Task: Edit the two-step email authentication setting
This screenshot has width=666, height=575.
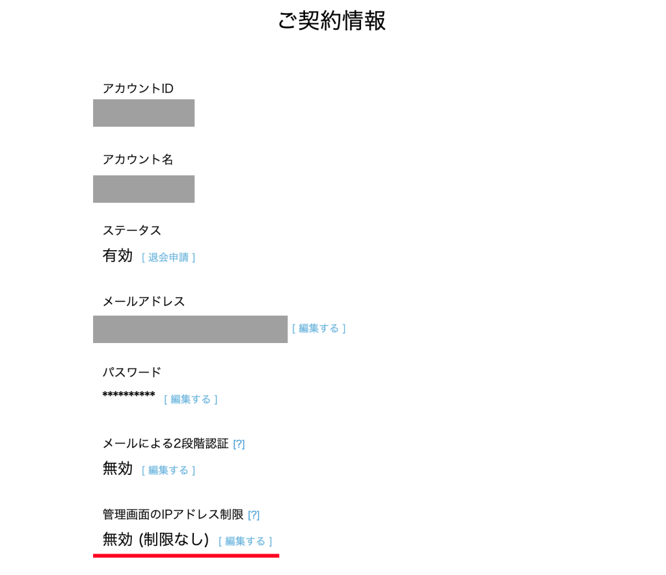Action: [168, 470]
